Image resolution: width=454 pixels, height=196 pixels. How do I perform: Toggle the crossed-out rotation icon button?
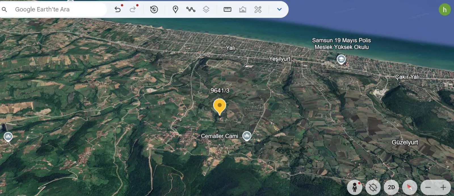point(373,187)
